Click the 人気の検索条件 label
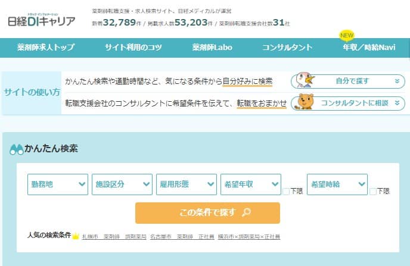The image size is (410, 266). [x=49, y=235]
